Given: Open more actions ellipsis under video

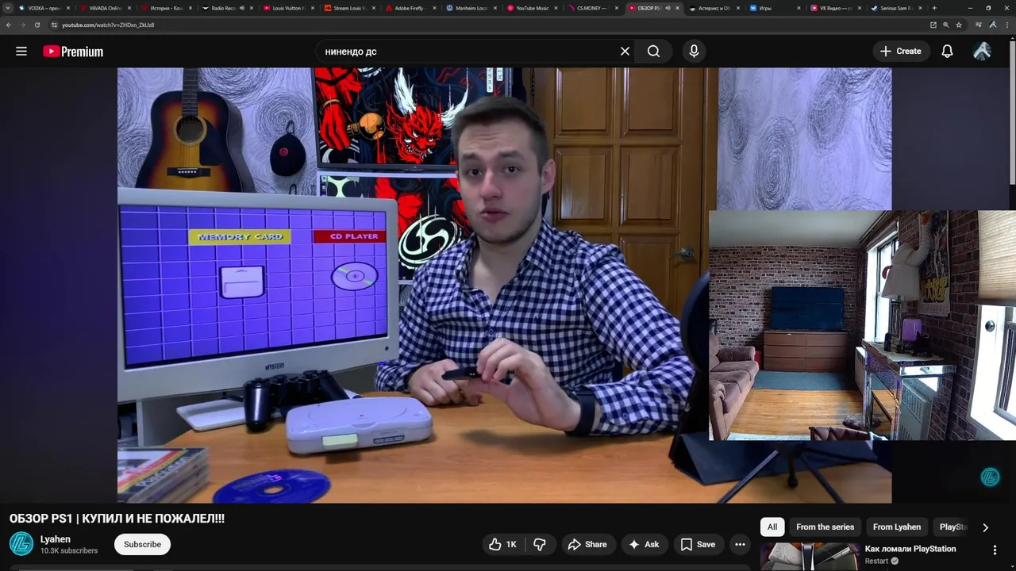Looking at the screenshot, I should tap(740, 544).
